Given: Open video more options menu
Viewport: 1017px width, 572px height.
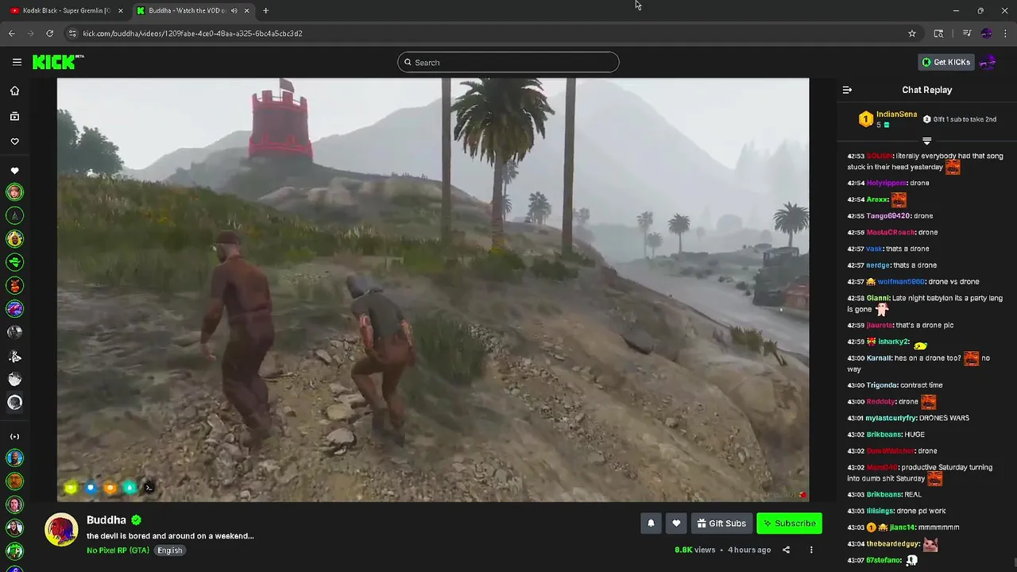Looking at the screenshot, I should tap(811, 550).
